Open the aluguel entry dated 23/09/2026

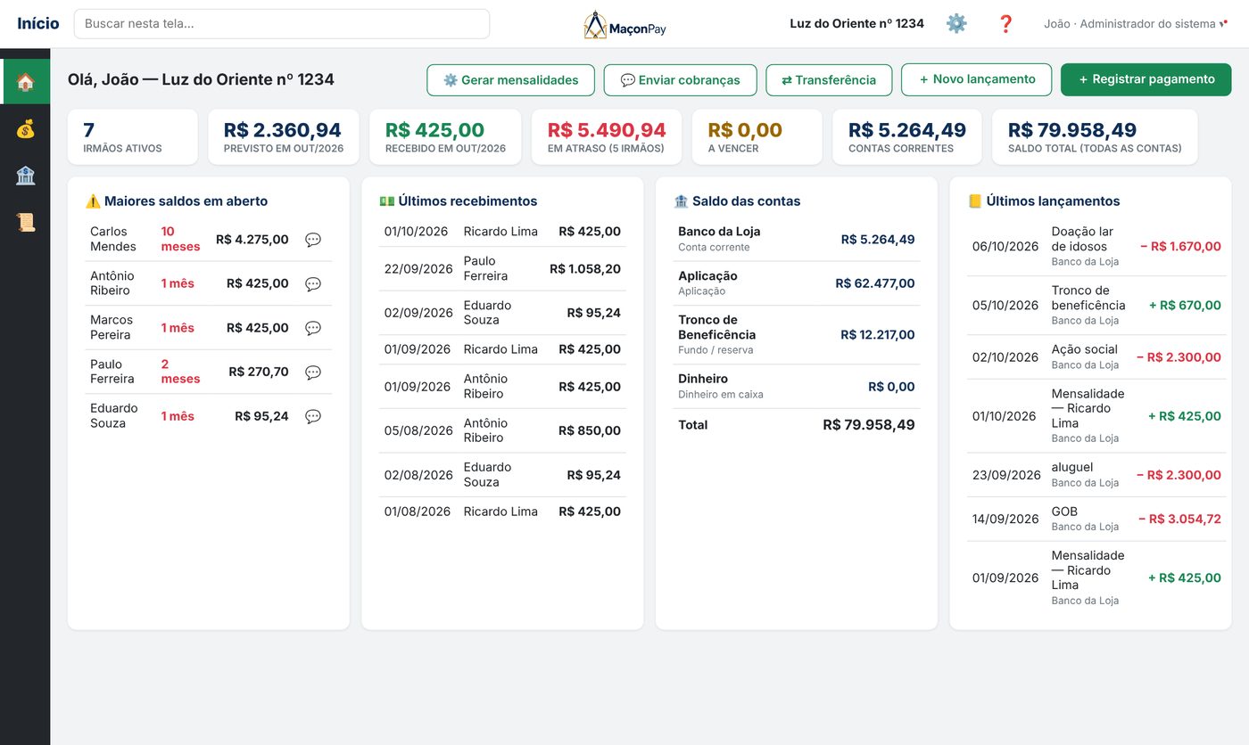coord(1096,475)
